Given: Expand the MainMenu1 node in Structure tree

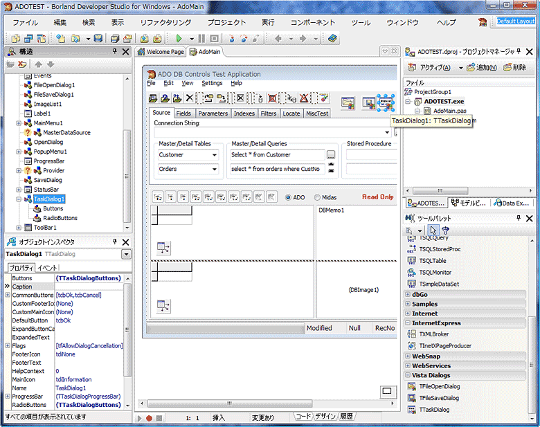Looking at the screenshot, I should (x=19, y=123).
